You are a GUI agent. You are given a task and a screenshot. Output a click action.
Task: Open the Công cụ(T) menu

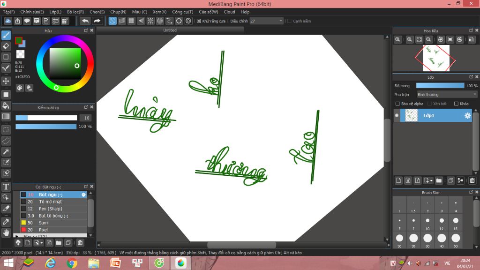click(x=182, y=12)
